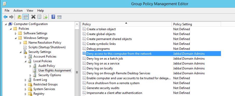The width and height of the screenshot is (235, 96).
Task: Collapse the Security Settings node
Action: (20, 52)
